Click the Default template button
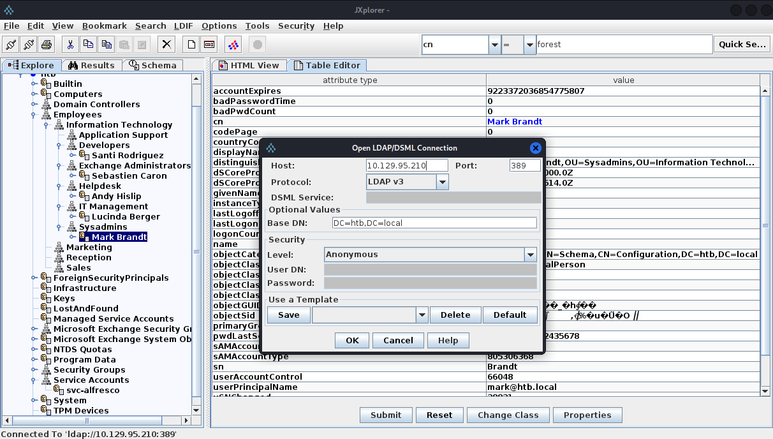773x439 pixels. click(510, 315)
